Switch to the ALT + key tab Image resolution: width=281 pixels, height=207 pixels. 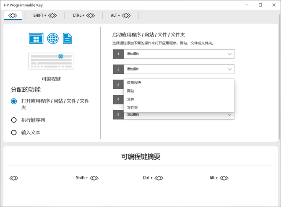[x=121, y=16]
